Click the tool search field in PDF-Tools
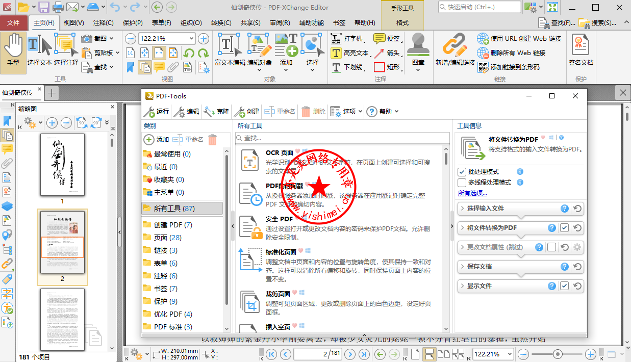This screenshot has height=362, width=631. 342,138
